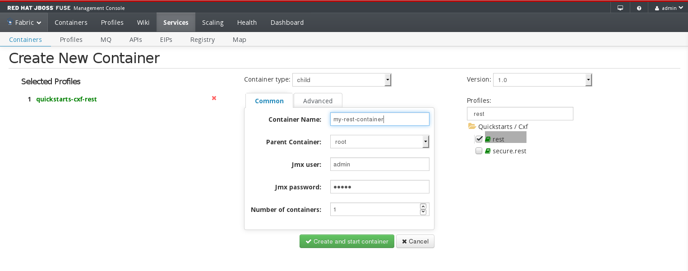Image resolution: width=688 pixels, height=271 pixels.
Task: Open the Container type dropdown
Action: (x=342, y=80)
